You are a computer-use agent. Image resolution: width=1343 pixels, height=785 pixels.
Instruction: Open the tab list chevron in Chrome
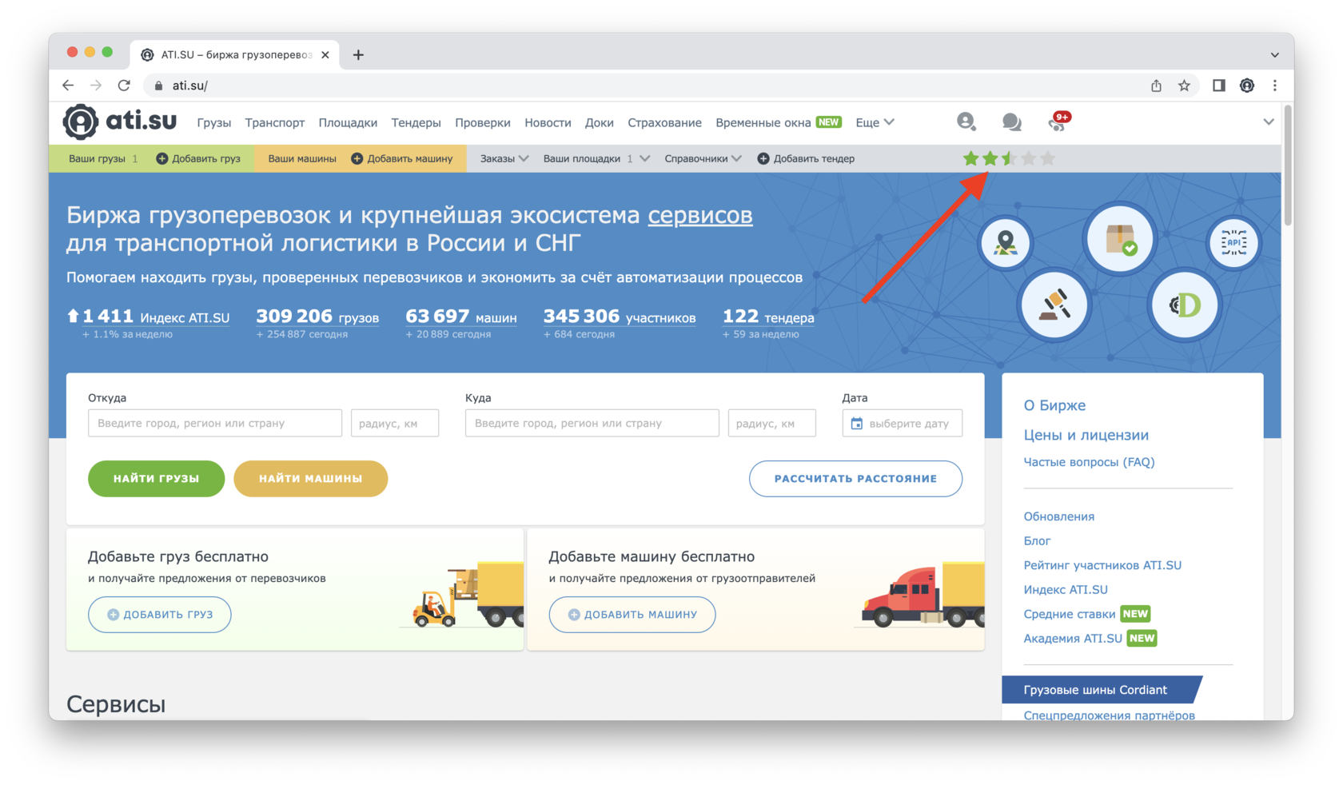pos(1274,55)
